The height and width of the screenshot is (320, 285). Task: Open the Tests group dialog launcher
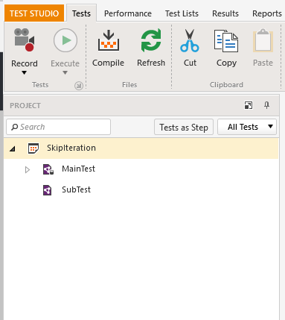pos(79,86)
